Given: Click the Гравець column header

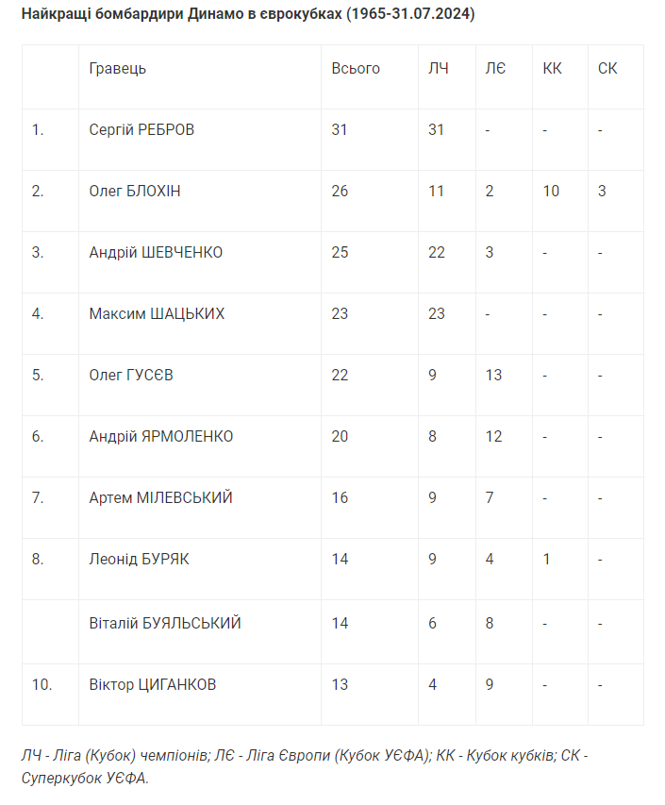Looking at the screenshot, I should coord(118,69).
